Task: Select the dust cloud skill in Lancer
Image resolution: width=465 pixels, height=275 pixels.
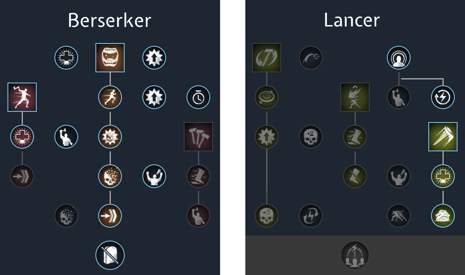Action: click(x=443, y=216)
